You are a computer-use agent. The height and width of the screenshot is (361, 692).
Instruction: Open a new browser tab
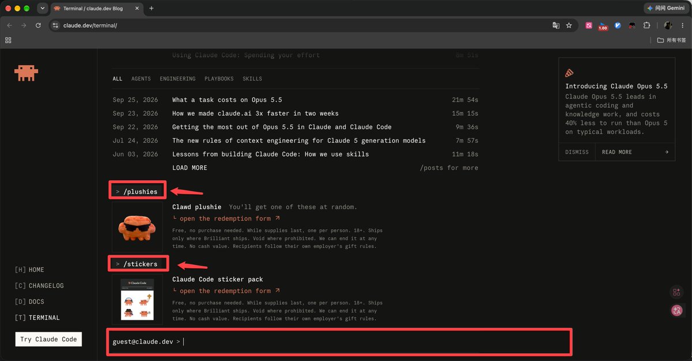pos(151,8)
